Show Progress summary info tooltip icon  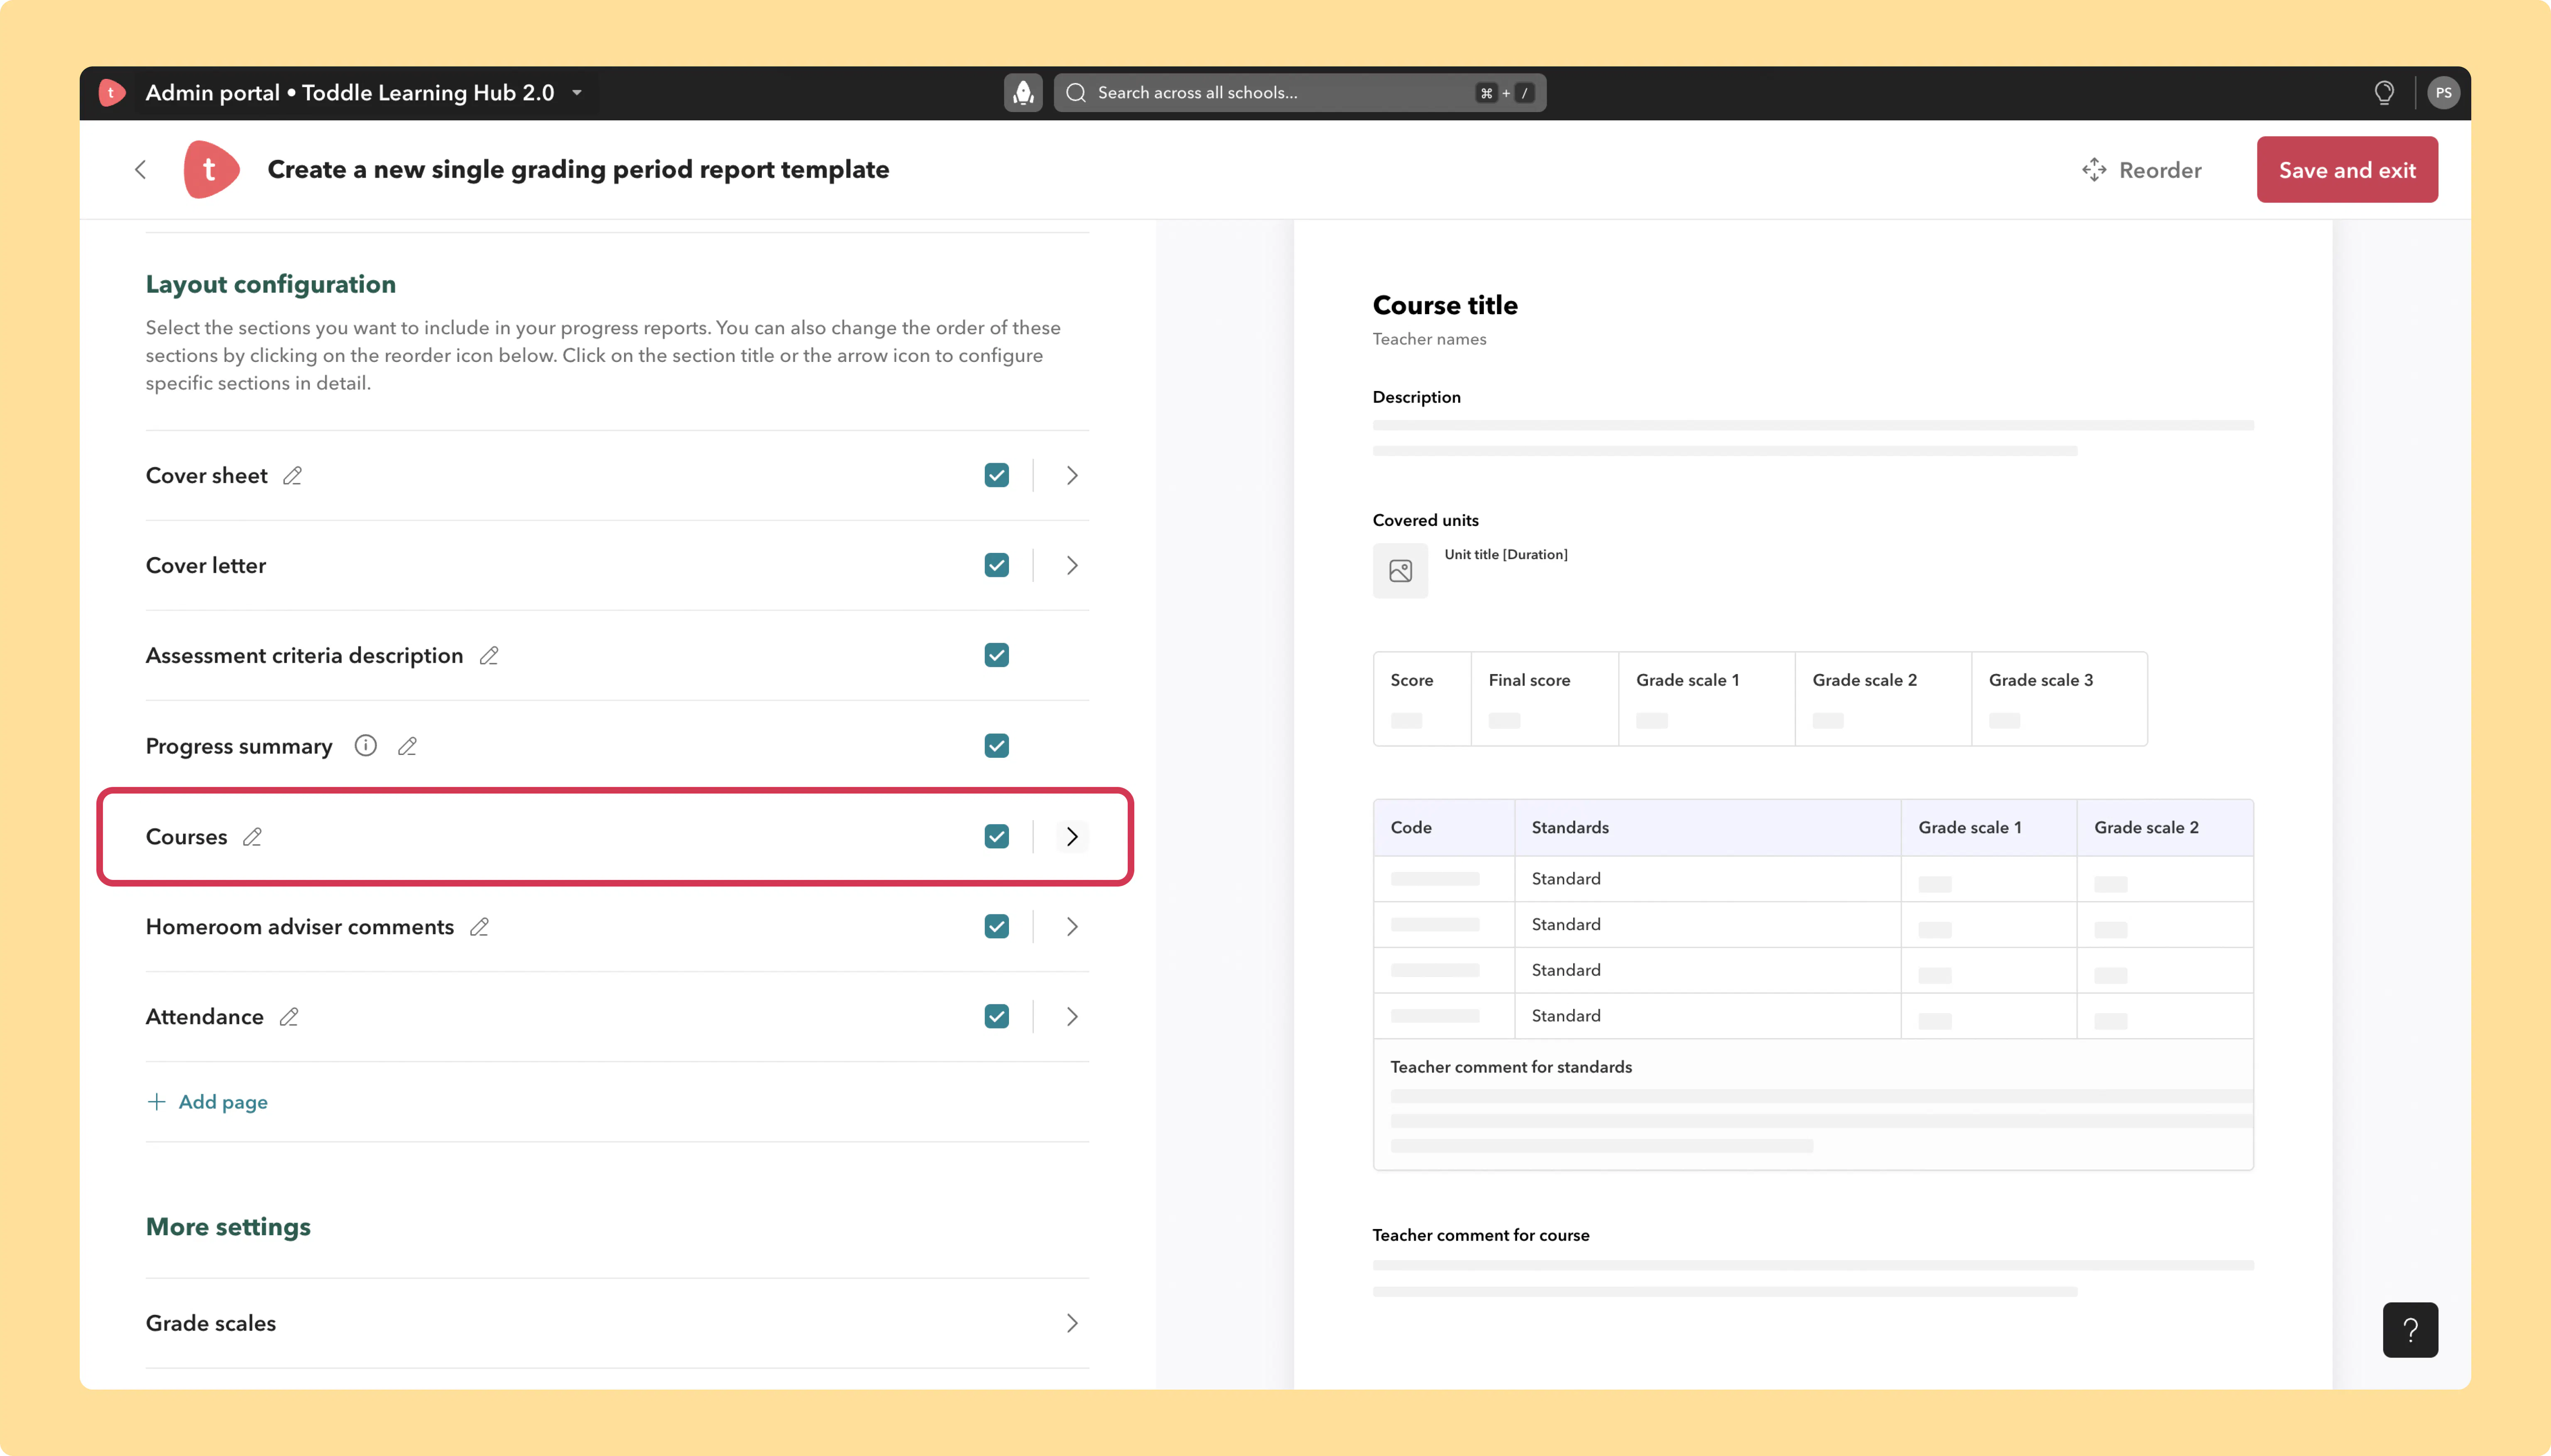point(366,746)
